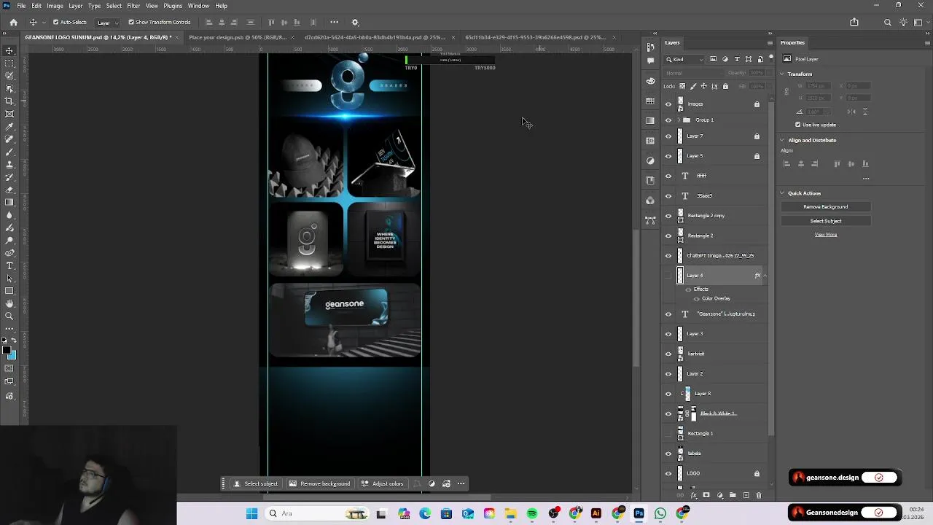Create new group folder icon in Layers panel
This screenshot has height=525, width=933.
click(733, 495)
